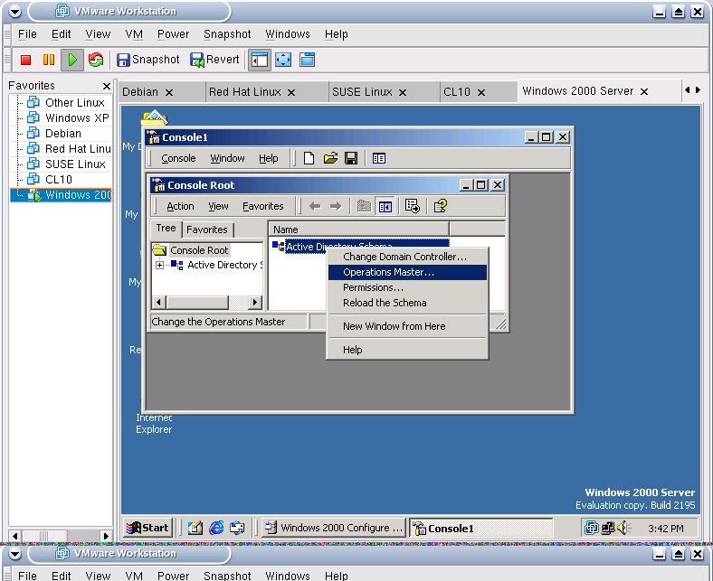This screenshot has width=713, height=581.
Task: Open the Snapshot menu
Action: tap(227, 34)
